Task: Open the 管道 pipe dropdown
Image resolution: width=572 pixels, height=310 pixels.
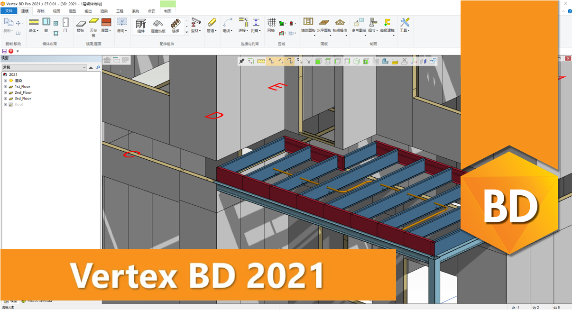Action: click(212, 31)
